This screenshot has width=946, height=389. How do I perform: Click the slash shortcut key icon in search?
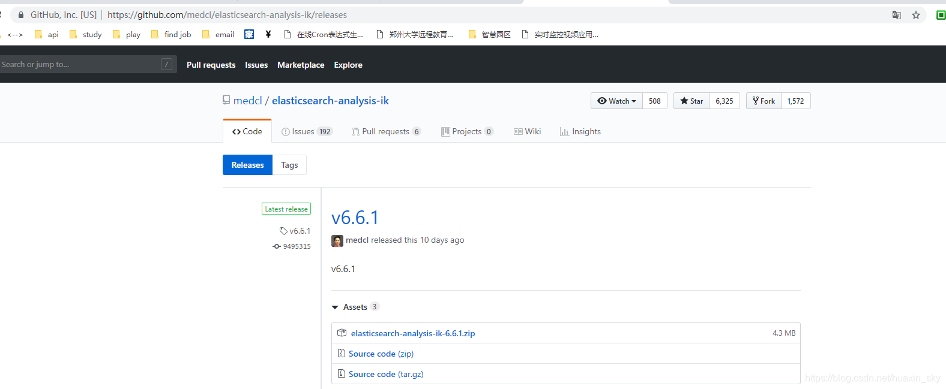pyautogui.click(x=167, y=64)
